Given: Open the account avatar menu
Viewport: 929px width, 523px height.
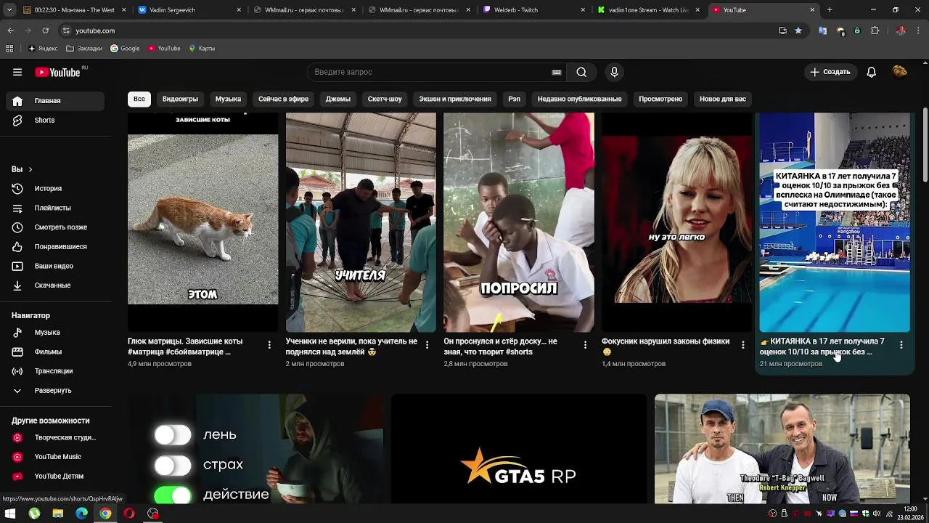Looking at the screenshot, I should [900, 72].
